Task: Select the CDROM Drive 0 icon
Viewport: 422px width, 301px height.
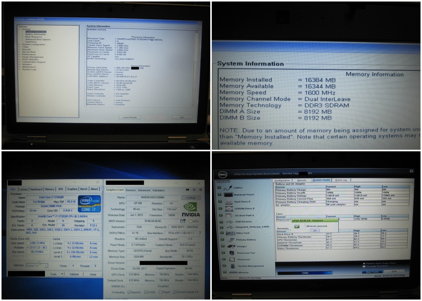Action: 229,208
